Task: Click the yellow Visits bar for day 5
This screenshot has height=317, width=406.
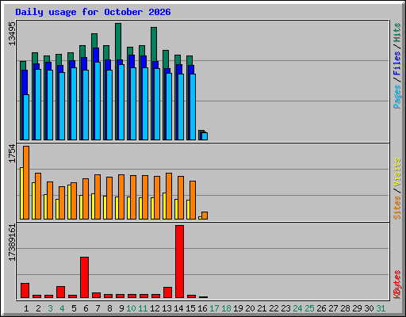Action: tap(69, 202)
